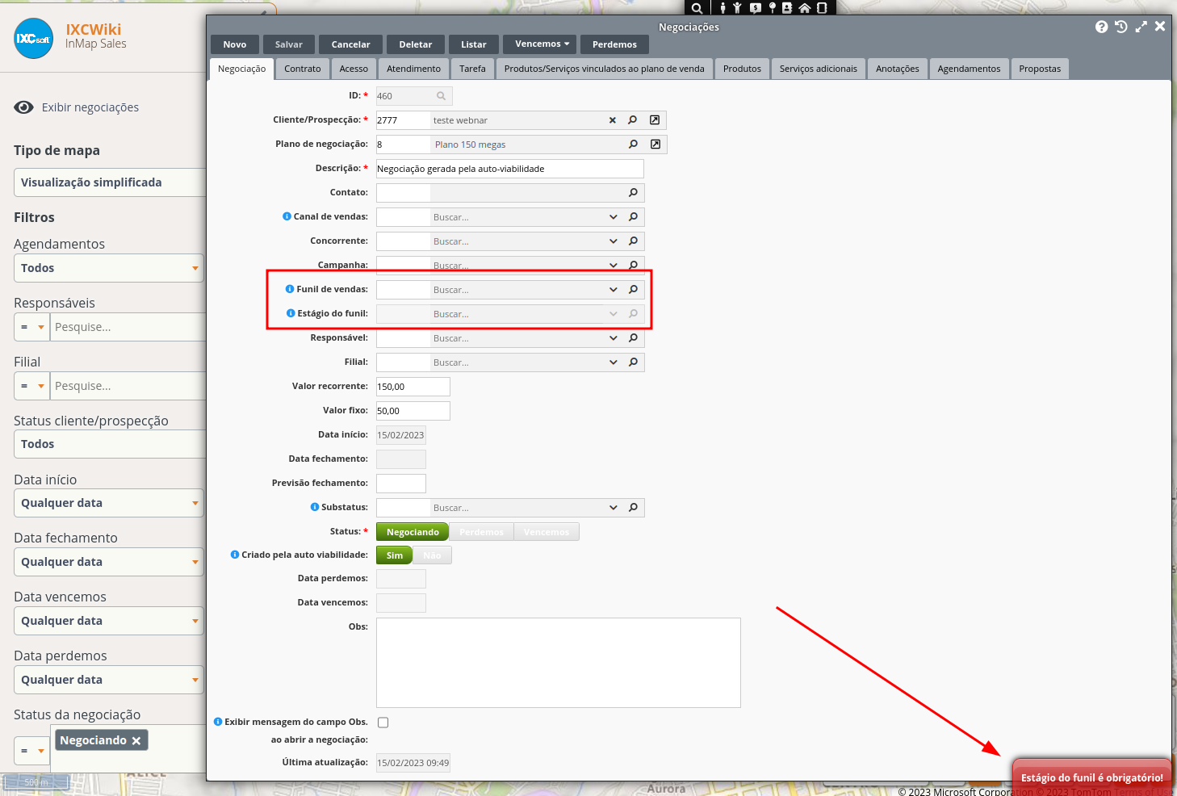Open the Vencemos dropdown button in toolbar
Screen dimensions: 1177x796
click(542, 44)
